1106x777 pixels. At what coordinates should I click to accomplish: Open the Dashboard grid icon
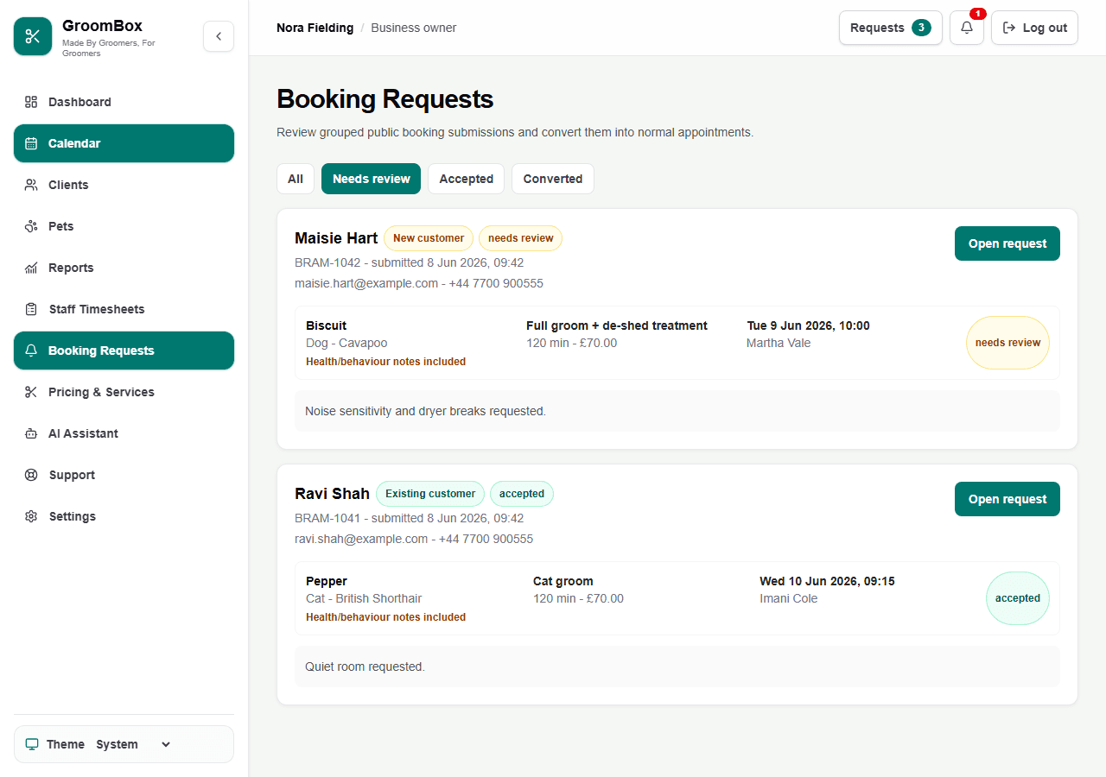[x=31, y=102]
